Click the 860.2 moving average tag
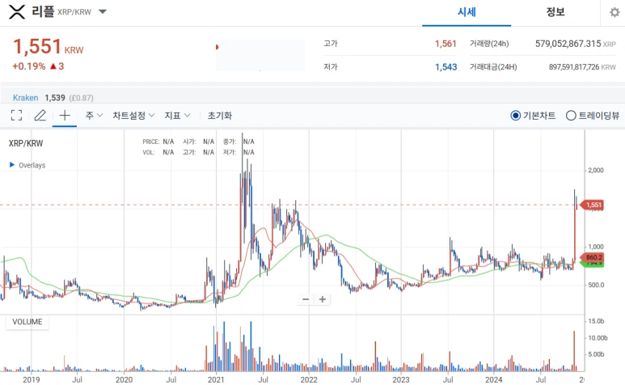The height and width of the screenshot is (385, 625). pos(593,257)
